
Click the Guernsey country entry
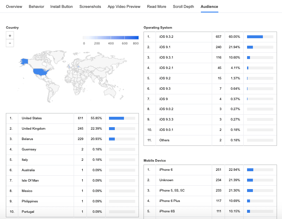29,149
